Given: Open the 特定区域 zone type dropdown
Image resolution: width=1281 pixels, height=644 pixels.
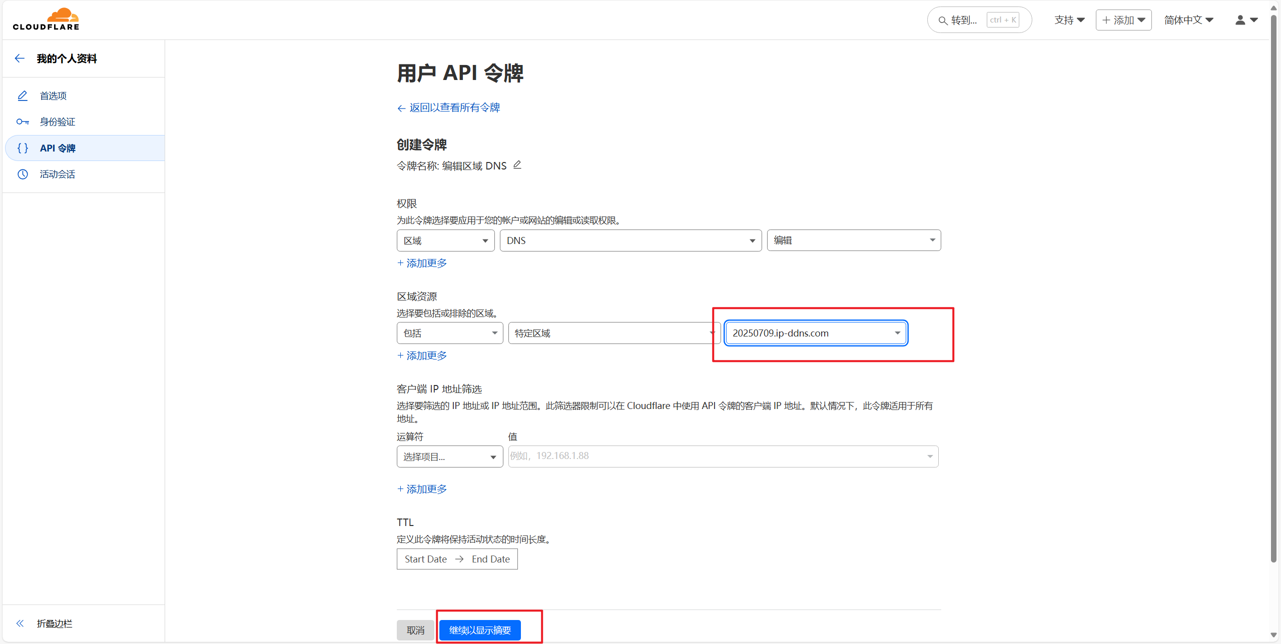Looking at the screenshot, I should click(614, 333).
